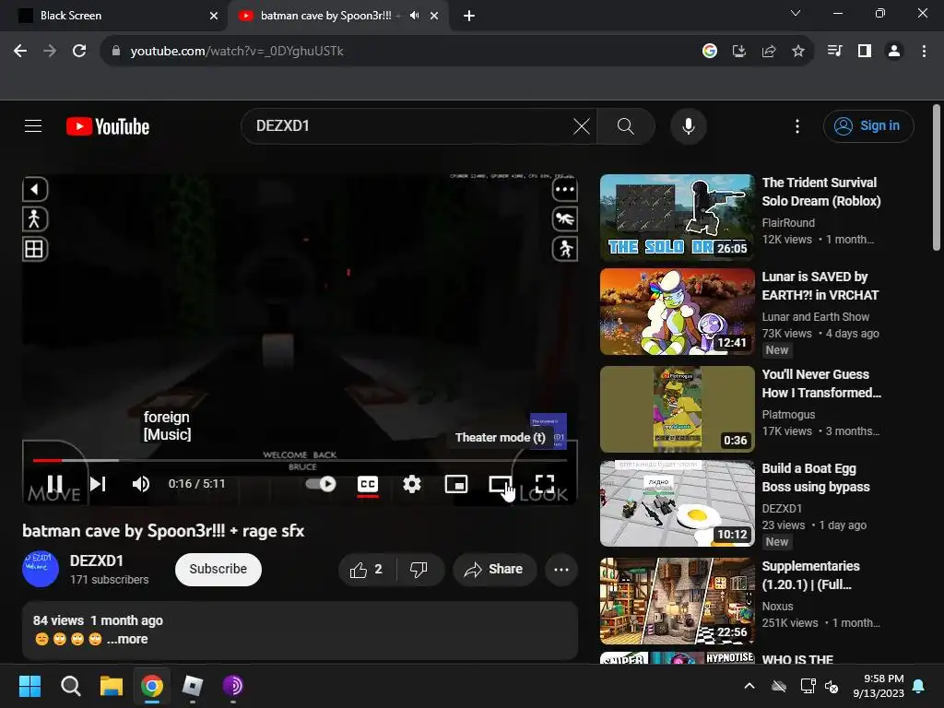944x708 pixels.
Task: Mute the video player volume
Action: pyautogui.click(x=141, y=483)
